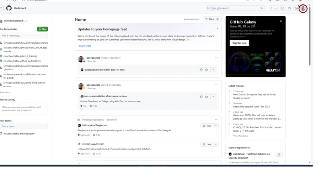
Task: Expand the create new plus dropdown
Action: pos(274,8)
